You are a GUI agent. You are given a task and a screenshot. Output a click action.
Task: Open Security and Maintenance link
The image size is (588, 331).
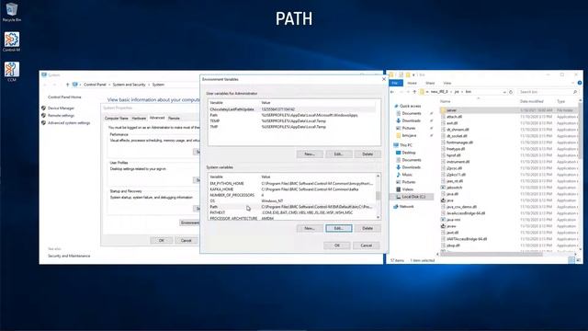(69, 256)
